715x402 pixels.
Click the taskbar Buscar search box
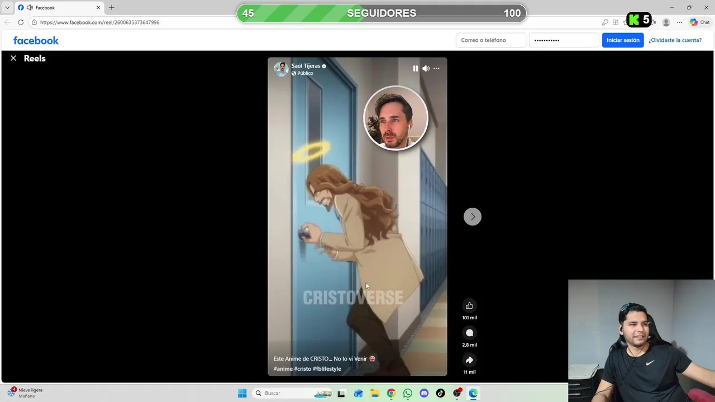point(292,393)
